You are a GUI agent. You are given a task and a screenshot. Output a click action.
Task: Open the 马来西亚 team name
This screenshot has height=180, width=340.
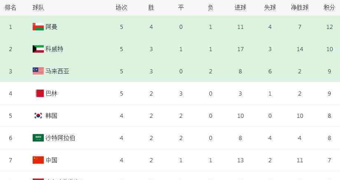pos(58,71)
